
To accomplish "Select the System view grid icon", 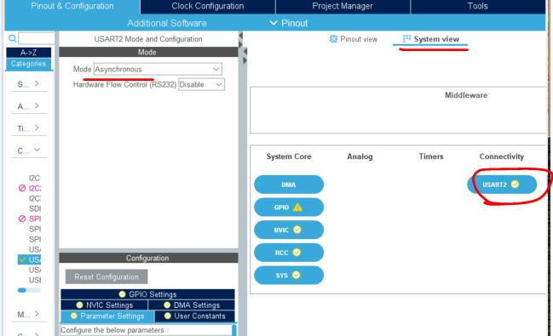I will 406,38.
